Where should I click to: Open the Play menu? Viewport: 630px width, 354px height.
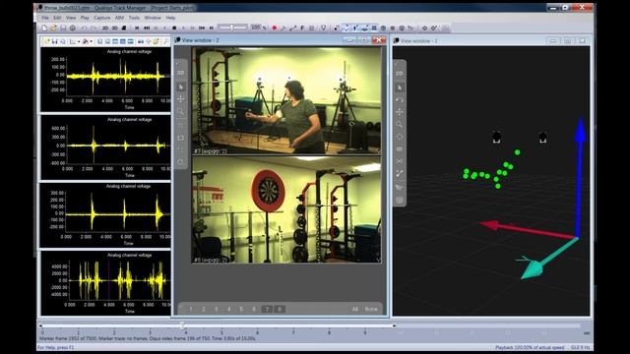click(85, 18)
